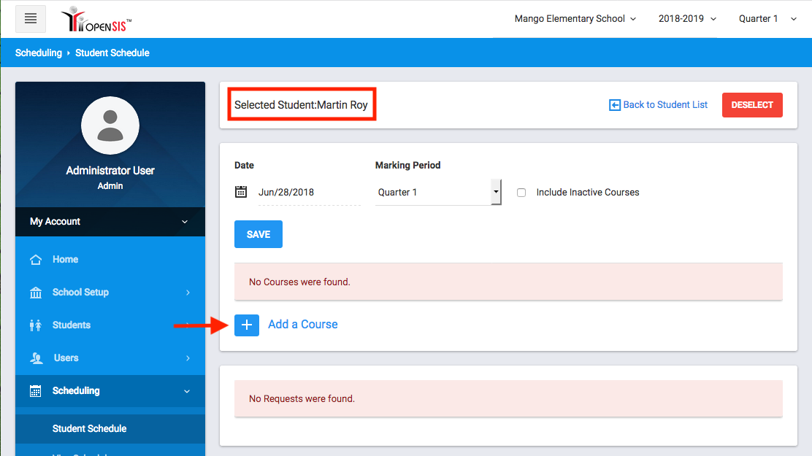Click the administrator avatar picture
This screenshot has height=456, width=812.
pyautogui.click(x=110, y=125)
